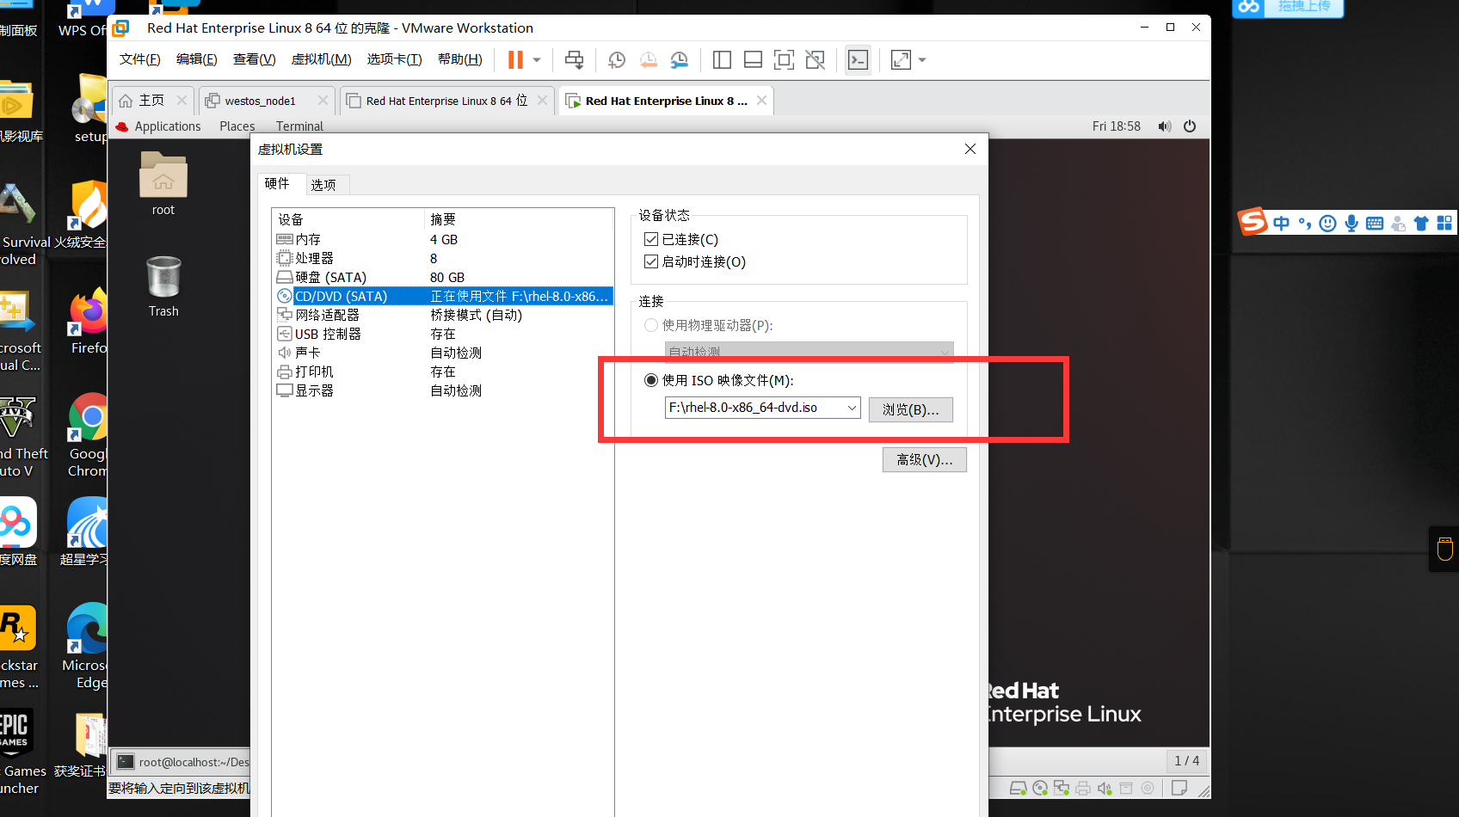The image size is (1459, 817).
Task: Click the 浏览(B)... button
Action: pos(910,409)
